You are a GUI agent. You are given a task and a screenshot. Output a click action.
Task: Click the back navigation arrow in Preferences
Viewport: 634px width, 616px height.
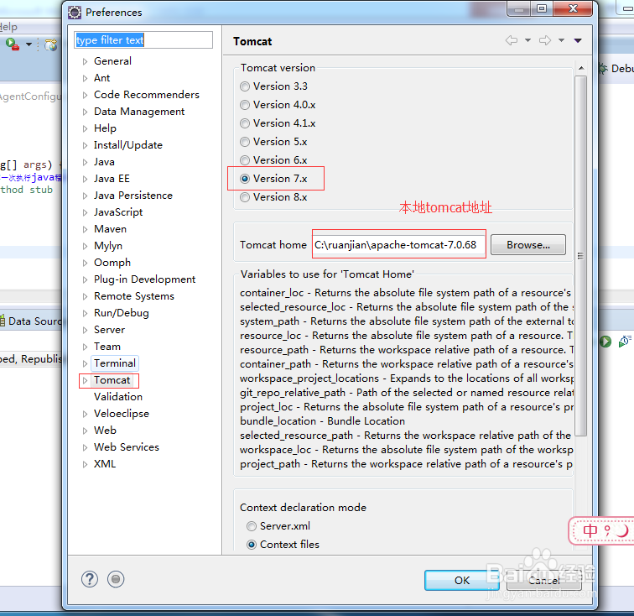[x=512, y=40]
